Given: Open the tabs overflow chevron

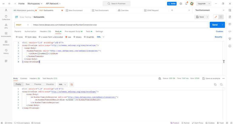Looking at the screenshot, I should click(x=189, y=10).
